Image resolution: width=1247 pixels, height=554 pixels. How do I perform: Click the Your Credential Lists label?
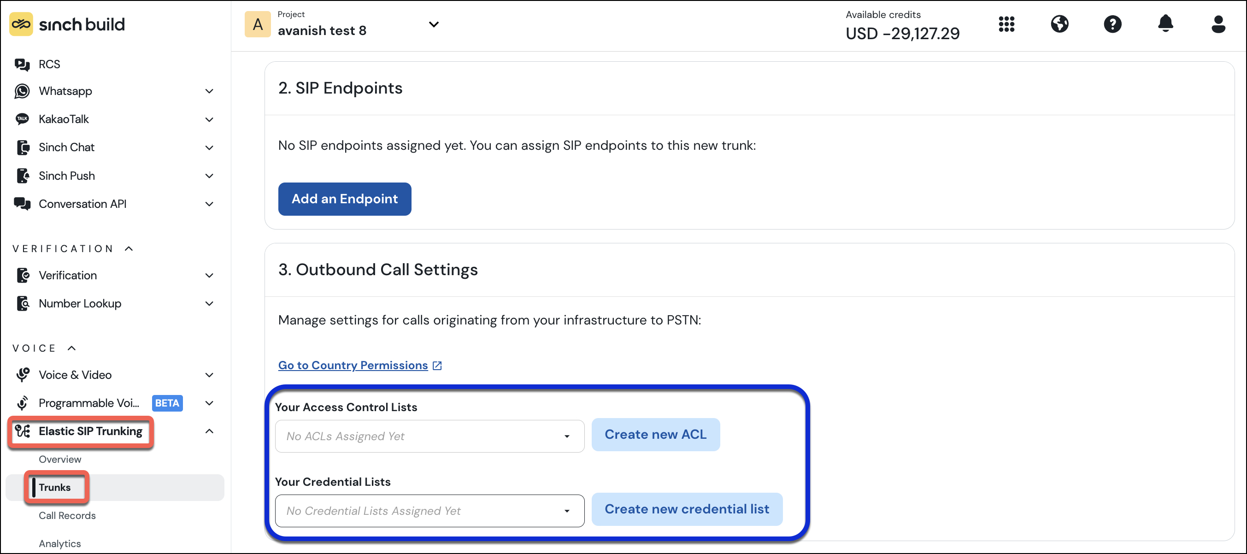point(333,482)
